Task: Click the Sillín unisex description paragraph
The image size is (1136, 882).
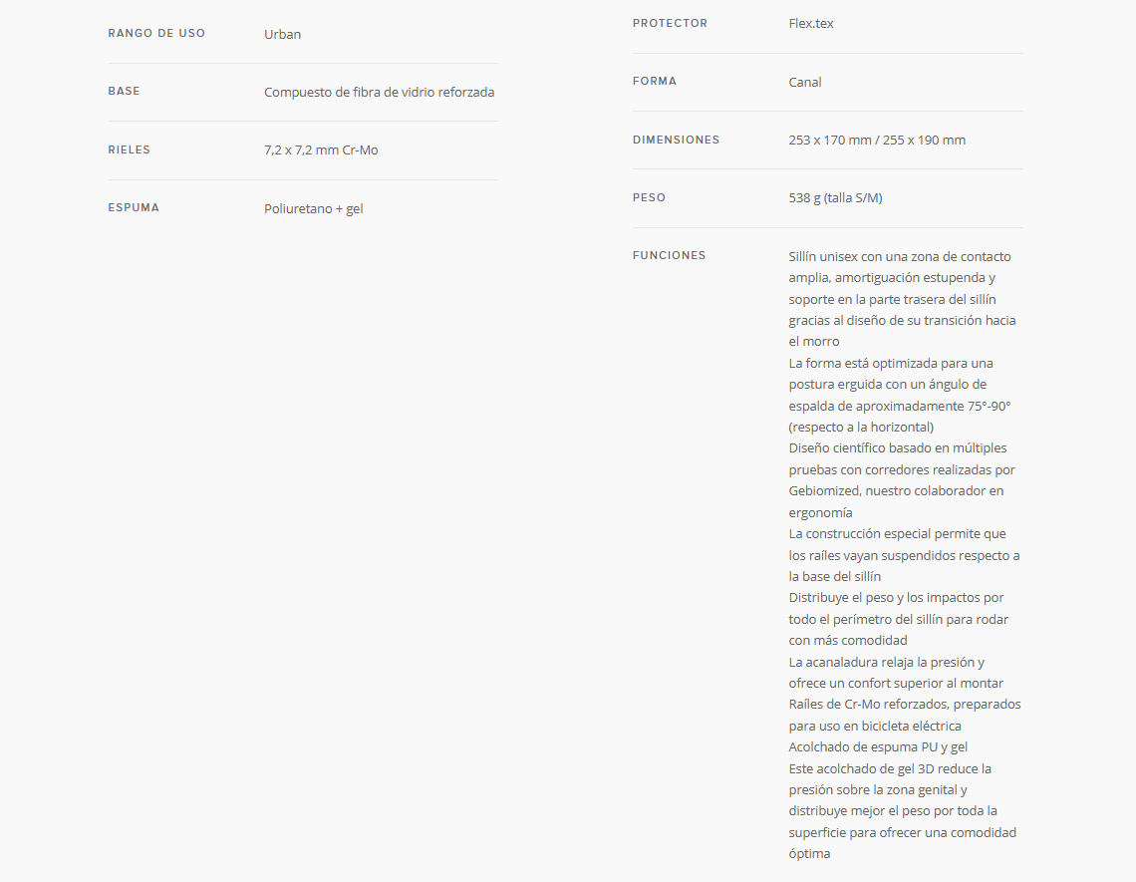Action: point(902,299)
